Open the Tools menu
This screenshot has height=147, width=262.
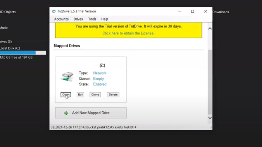click(x=92, y=19)
